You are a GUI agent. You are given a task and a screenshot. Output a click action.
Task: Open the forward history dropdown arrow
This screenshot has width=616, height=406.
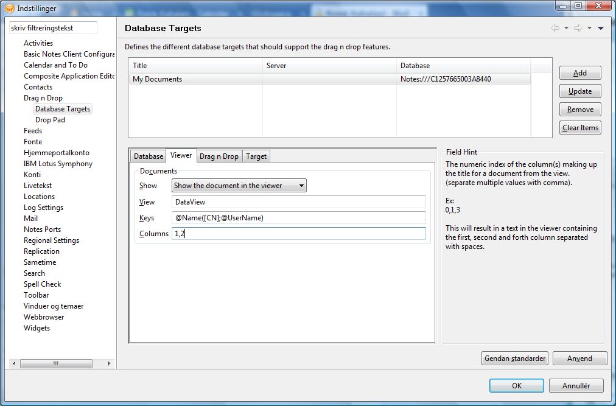[589, 28]
